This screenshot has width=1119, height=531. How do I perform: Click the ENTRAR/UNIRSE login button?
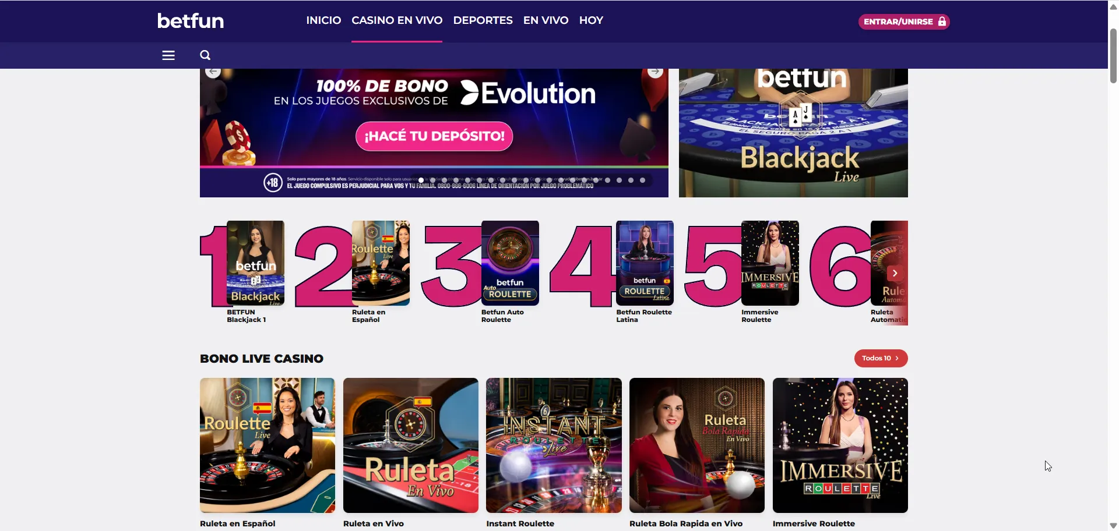[x=903, y=22]
